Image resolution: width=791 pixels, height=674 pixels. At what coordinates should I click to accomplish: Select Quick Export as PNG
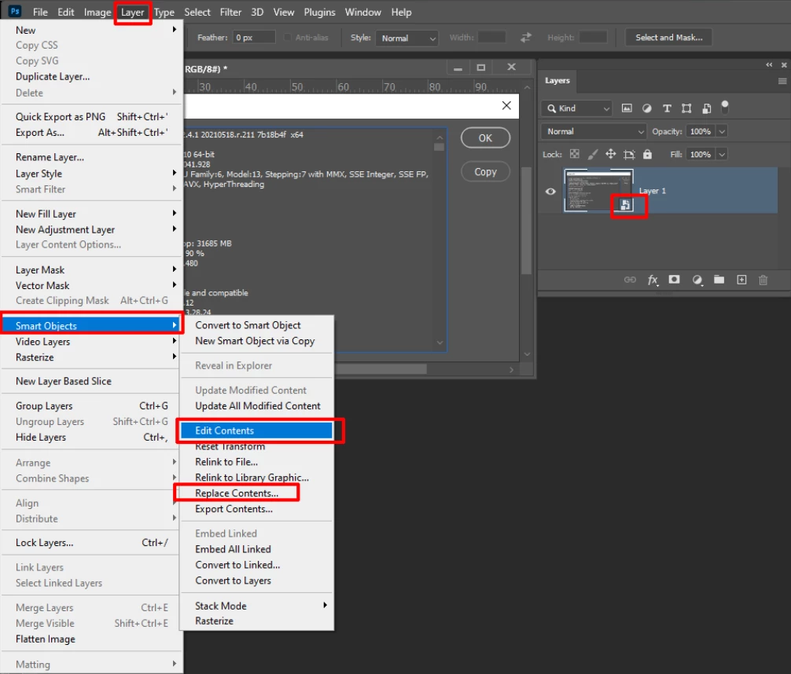click(91, 116)
